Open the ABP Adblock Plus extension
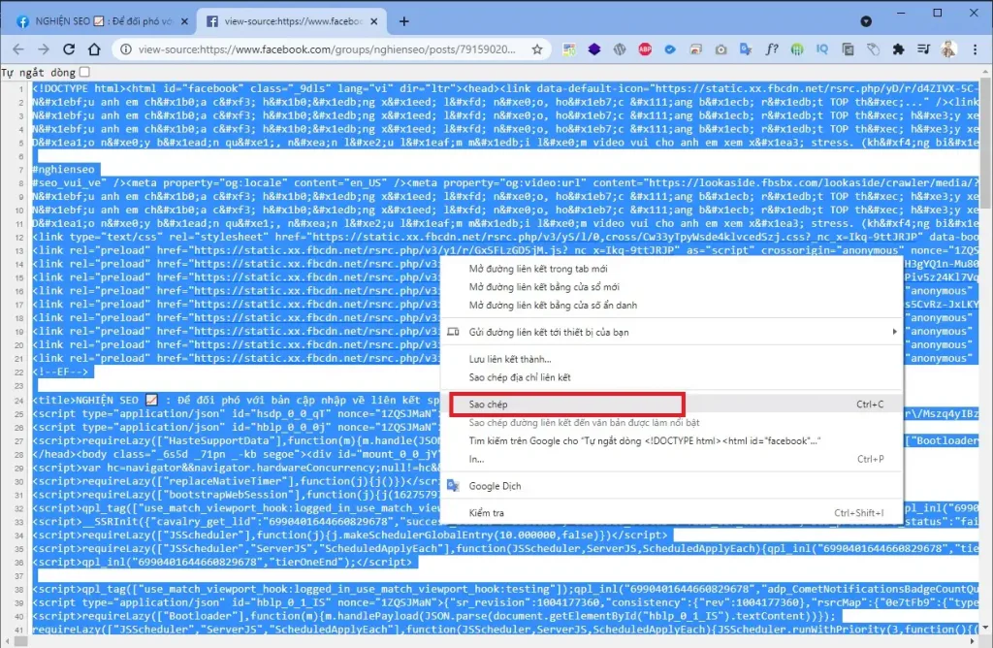Viewport: 993px width, 648px height. point(645,49)
